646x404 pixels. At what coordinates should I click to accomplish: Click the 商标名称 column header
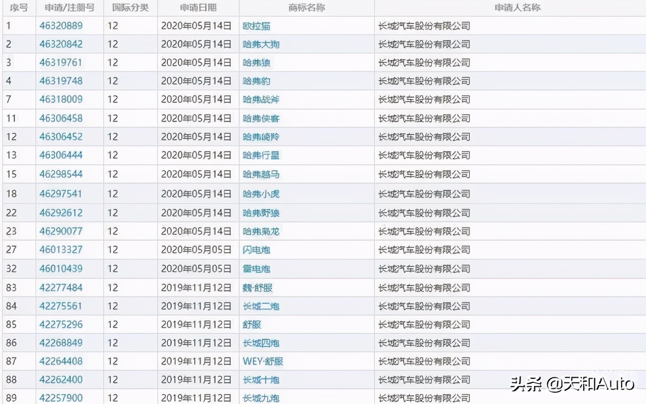point(307,8)
